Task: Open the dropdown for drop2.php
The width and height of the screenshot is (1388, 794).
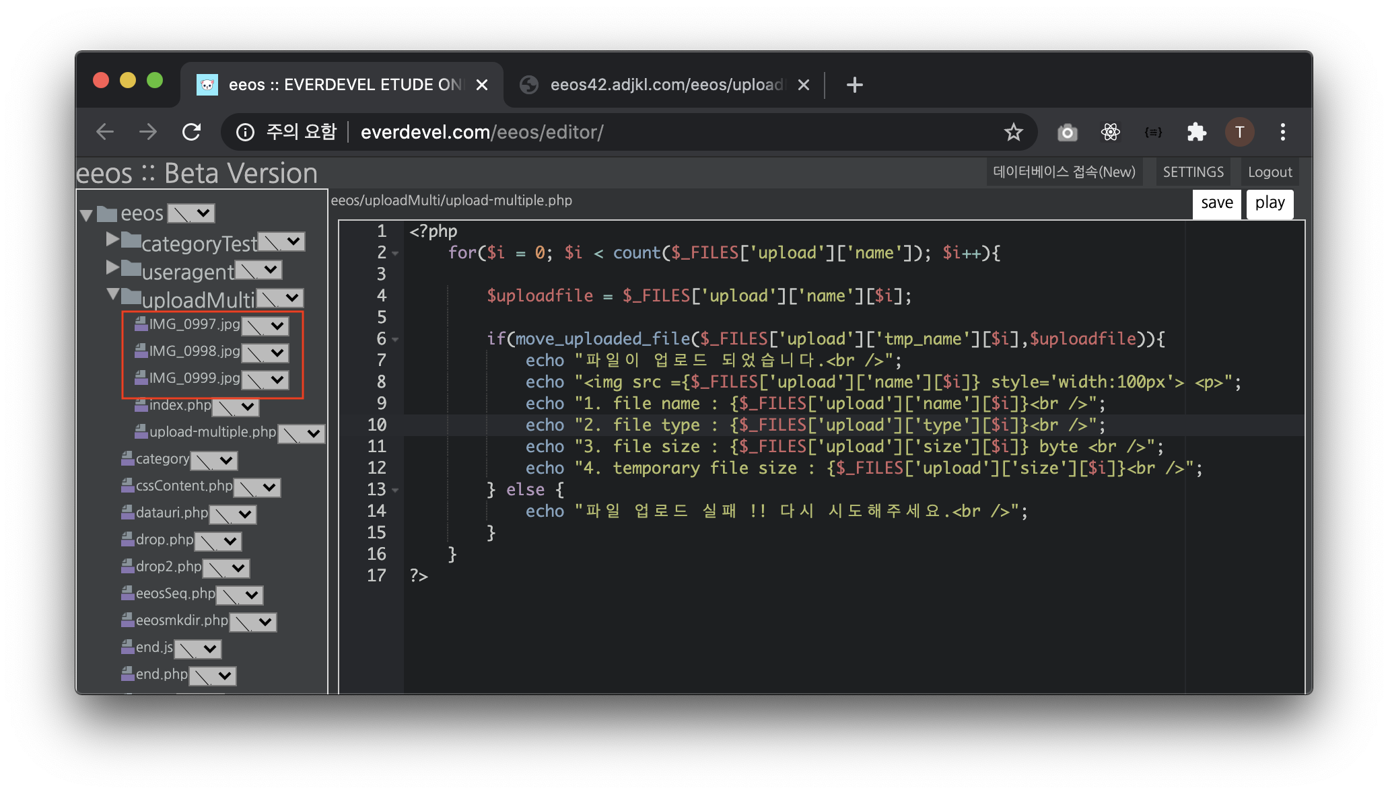Action: coord(226,568)
